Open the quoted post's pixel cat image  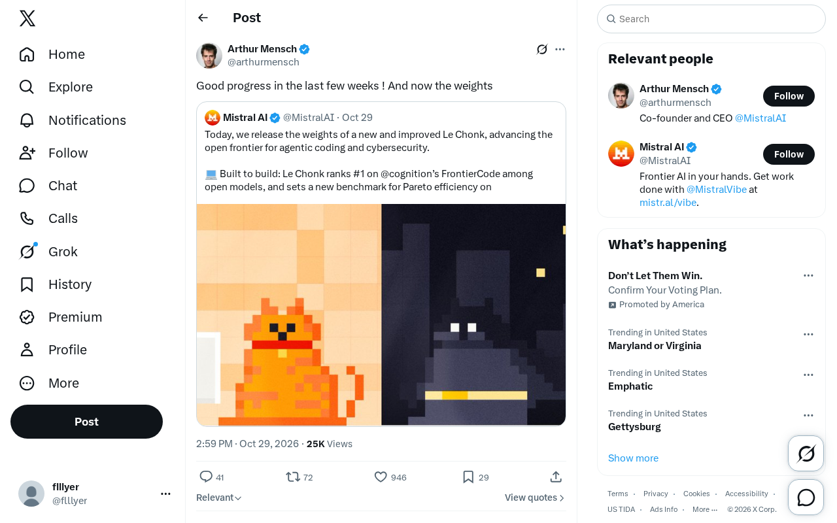(x=381, y=314)
